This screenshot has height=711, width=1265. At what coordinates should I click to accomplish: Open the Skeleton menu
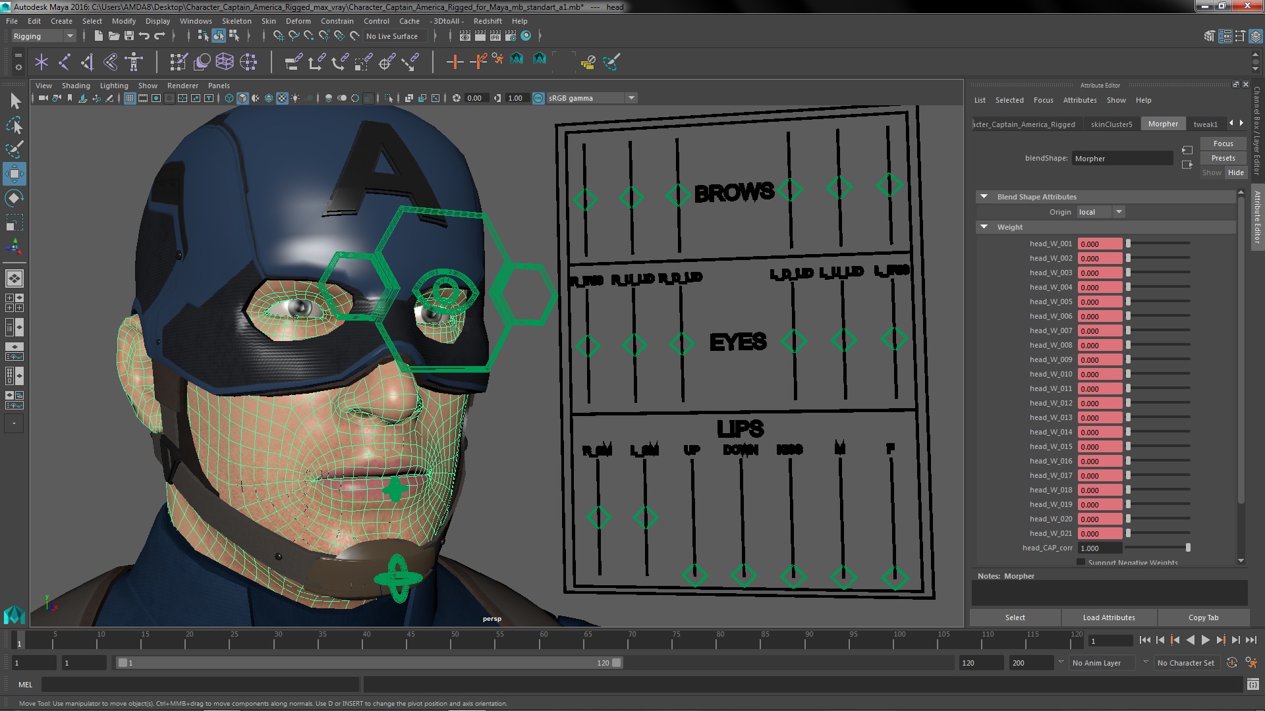[237, 21]
